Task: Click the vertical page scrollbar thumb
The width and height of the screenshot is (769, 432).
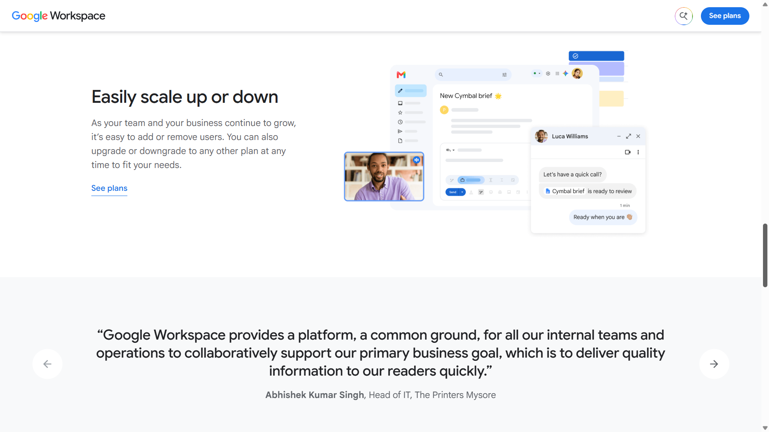Action: tap(765, 255)
